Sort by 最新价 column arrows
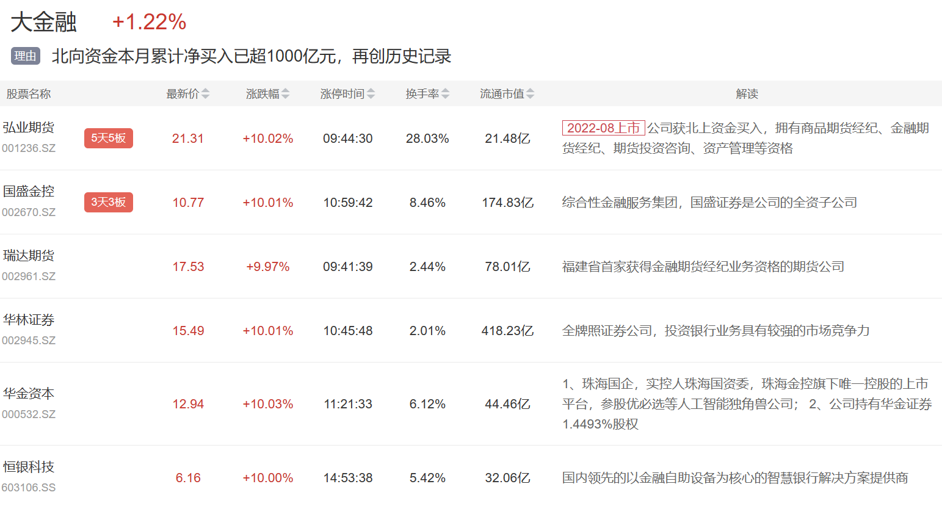 [206, 94]
